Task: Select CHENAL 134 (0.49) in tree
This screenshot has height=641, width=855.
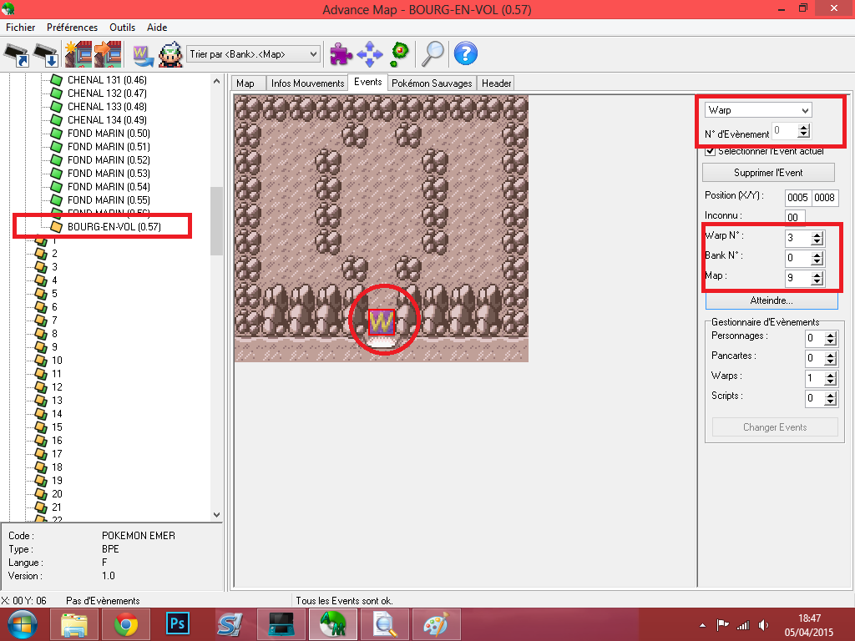Action: pos(107,120)
